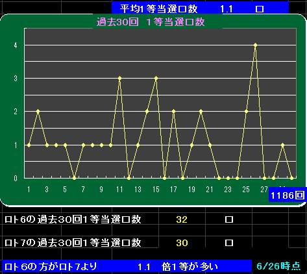Click the x-axis label 21
Screen dimensions: 307x274
click(210, 190)
